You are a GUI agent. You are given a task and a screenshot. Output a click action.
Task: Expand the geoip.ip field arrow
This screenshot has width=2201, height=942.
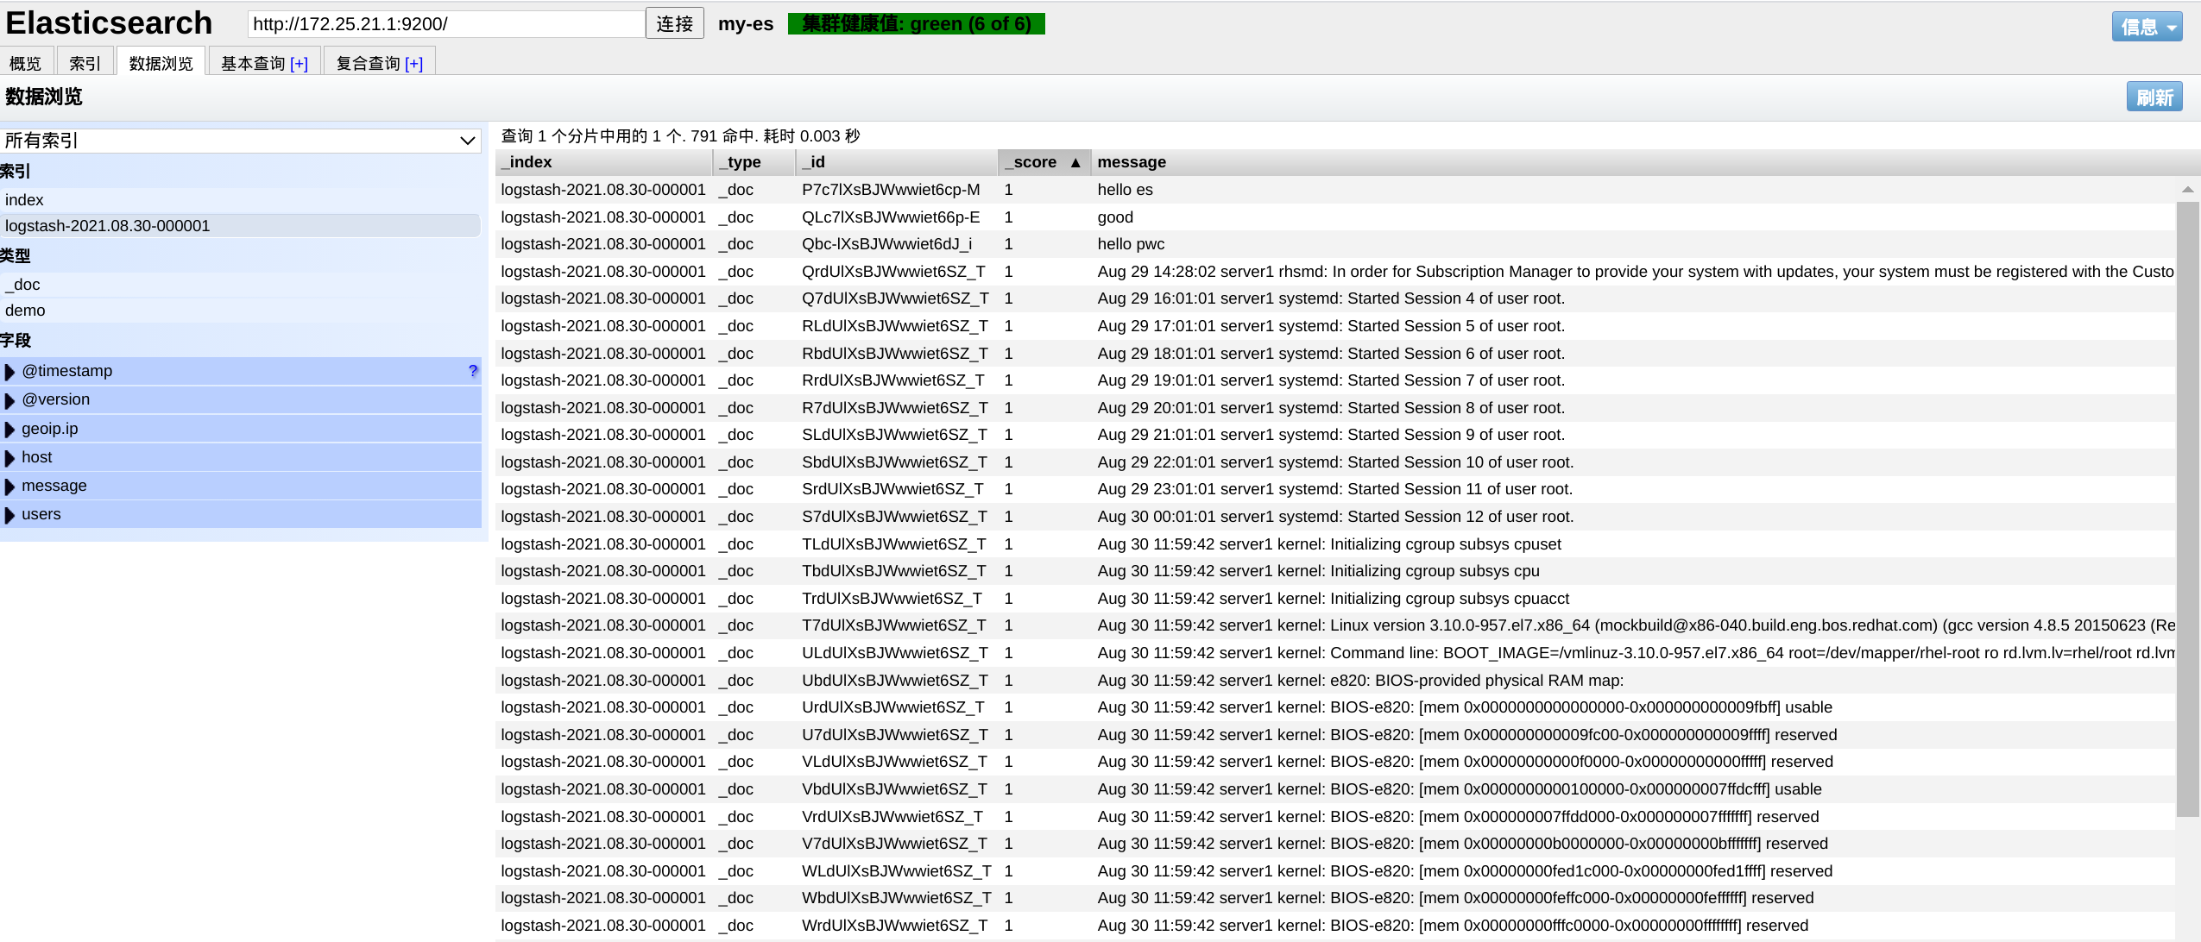click(x=10, y=430)
